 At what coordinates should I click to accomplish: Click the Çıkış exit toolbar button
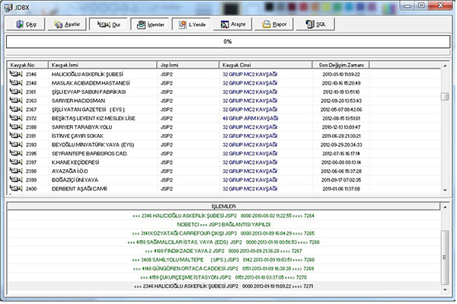26,24
